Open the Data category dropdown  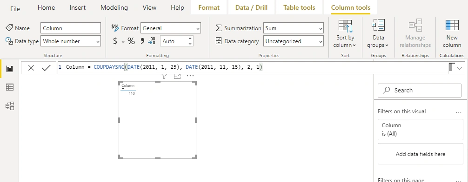click(x=294, y=41)
